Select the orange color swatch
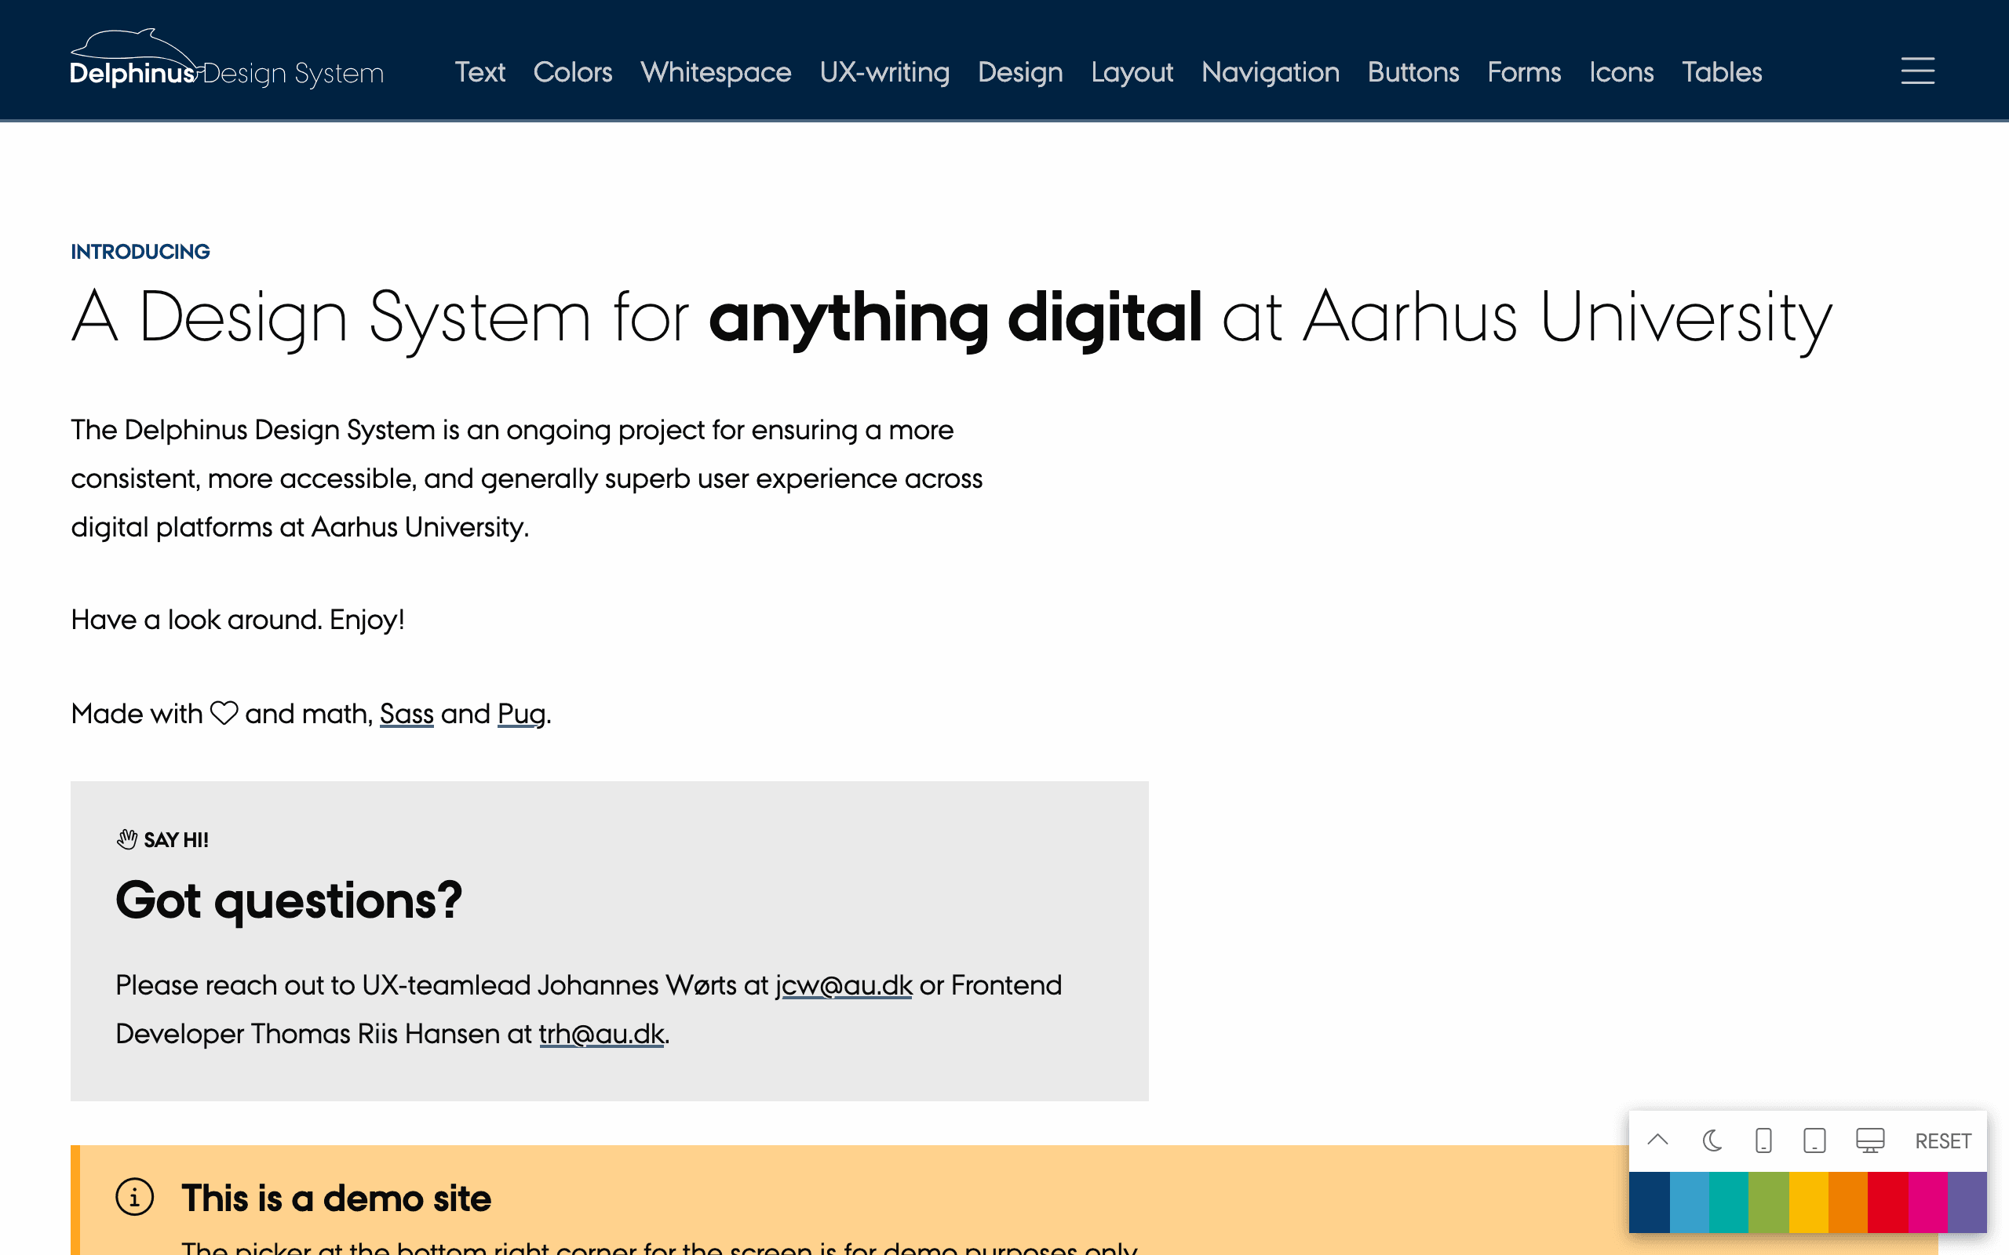 pyautogui.click(x=1849, y=1202)
